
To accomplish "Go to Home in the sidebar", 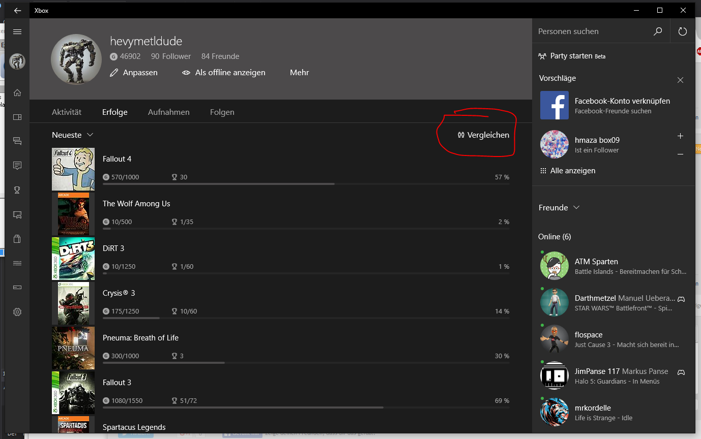I will [17, 93].
